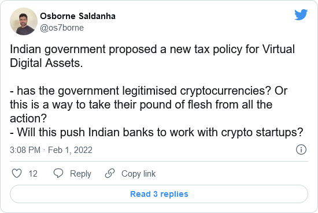Viewport: 318px width, 213px height.
Task: Click the reply speech bubble icon
Action: coord(58,174)
